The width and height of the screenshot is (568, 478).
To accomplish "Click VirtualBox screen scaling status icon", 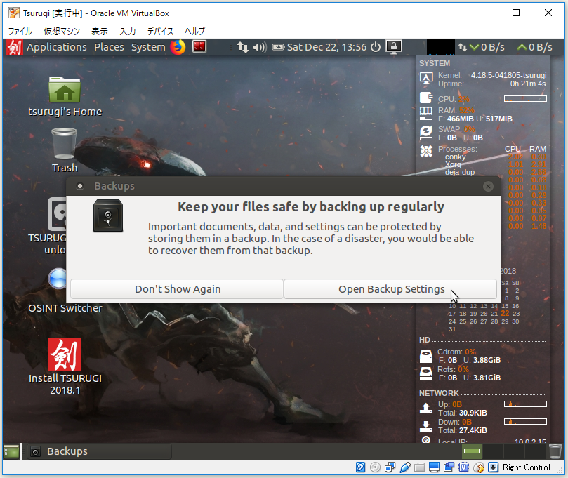I will (x=449, y=467).
